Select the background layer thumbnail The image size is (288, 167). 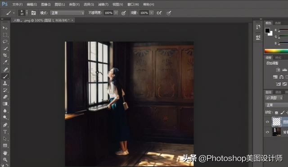click(276, 132)
